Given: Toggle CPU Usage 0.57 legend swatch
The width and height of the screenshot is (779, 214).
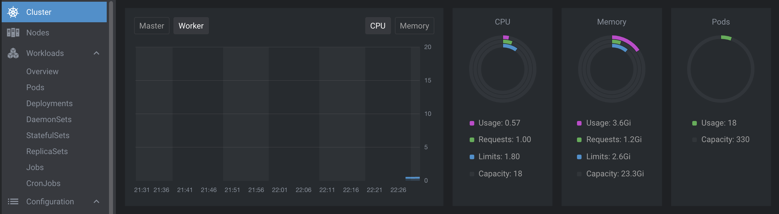Looking at the screenshot, I should (472, 123).
